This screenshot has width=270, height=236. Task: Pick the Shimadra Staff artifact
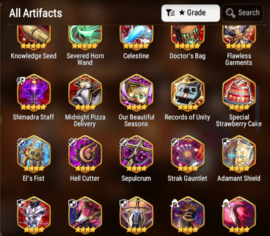click(x=34, y=93)
